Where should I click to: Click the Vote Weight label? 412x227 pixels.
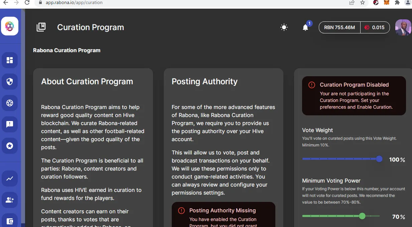pos(317,130)
